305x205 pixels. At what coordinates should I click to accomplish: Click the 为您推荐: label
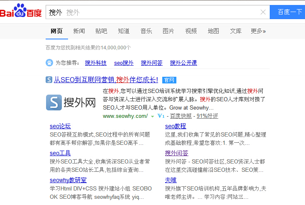(x=67, y=63)
